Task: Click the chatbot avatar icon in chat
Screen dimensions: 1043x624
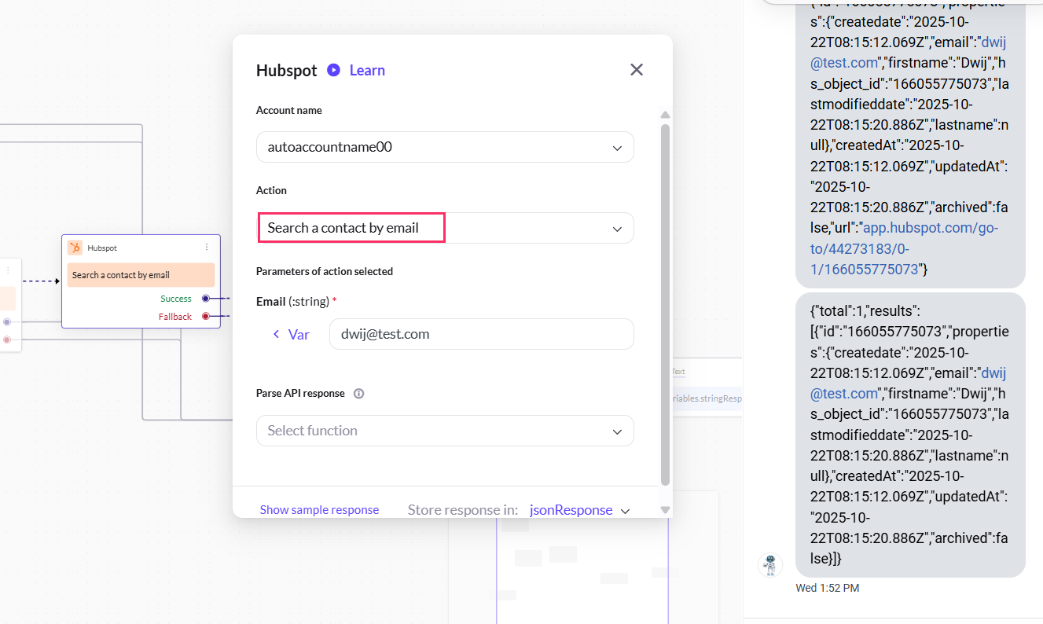Action: point(770,564)
